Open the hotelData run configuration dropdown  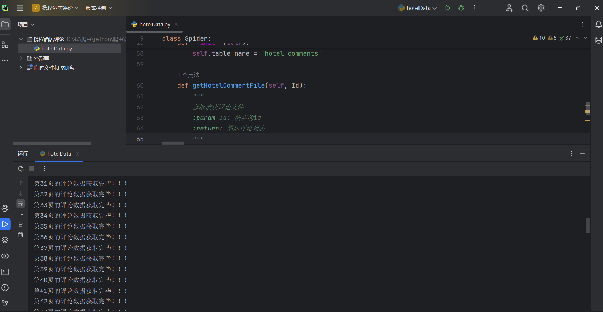pos(417,8)
